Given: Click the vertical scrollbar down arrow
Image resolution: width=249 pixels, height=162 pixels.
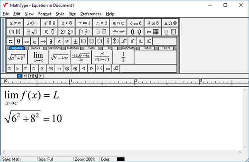Looking at the screenshot, I should point(245,147).
